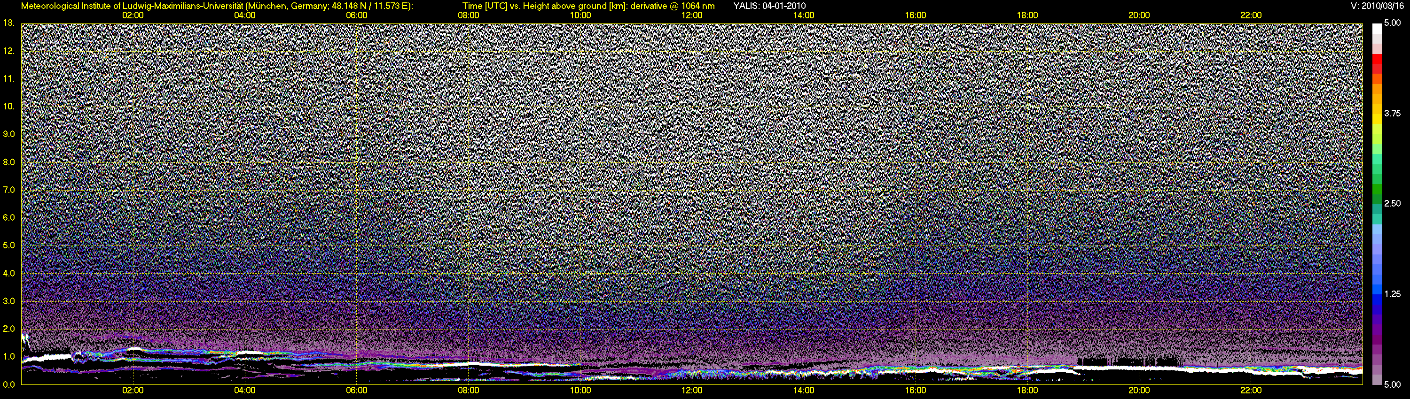Click the 1.0 km height axis label
The height and width of the screenshot is (399, 1410).
point(9,357)
